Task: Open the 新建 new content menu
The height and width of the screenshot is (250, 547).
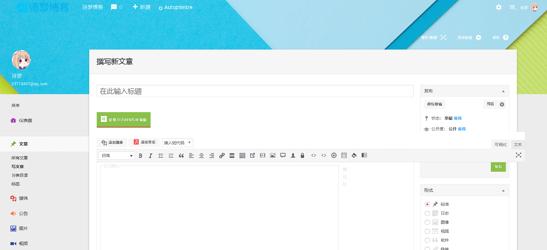Action: (x=142, y=7)
